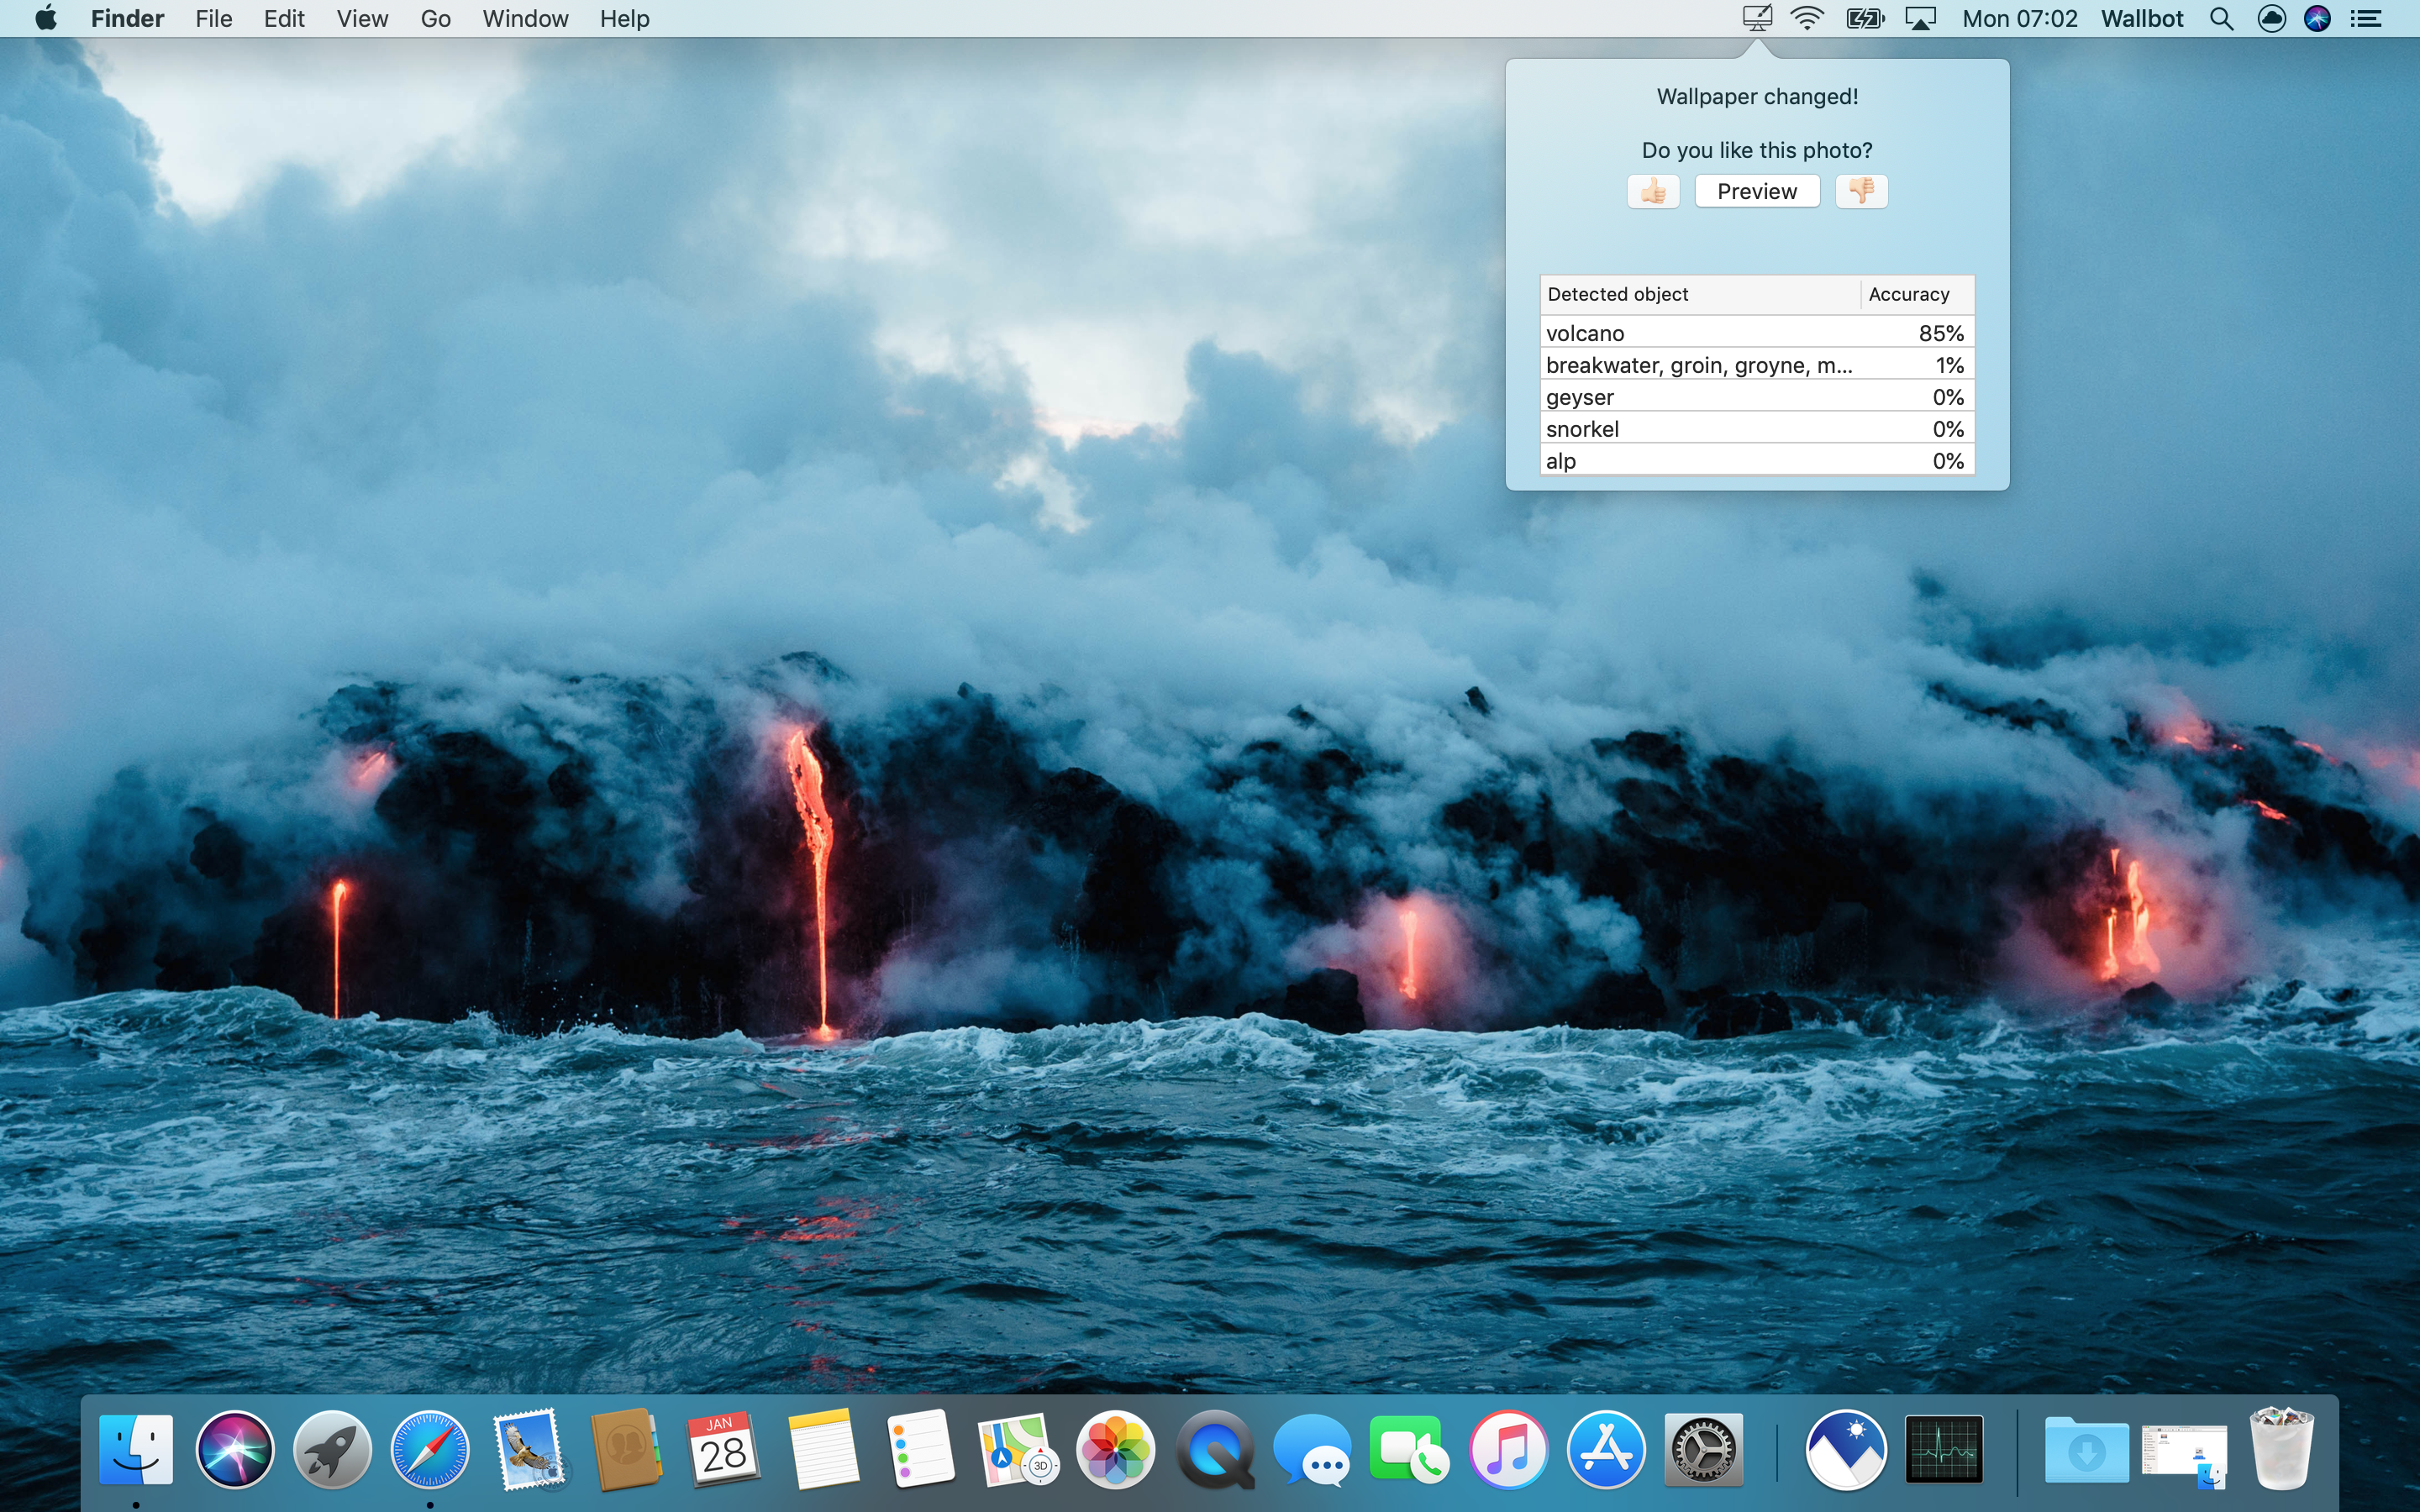Open Spotlight search magnifier
The width and height of the screenshot is (2420, 1512).
click(2221, 18)
